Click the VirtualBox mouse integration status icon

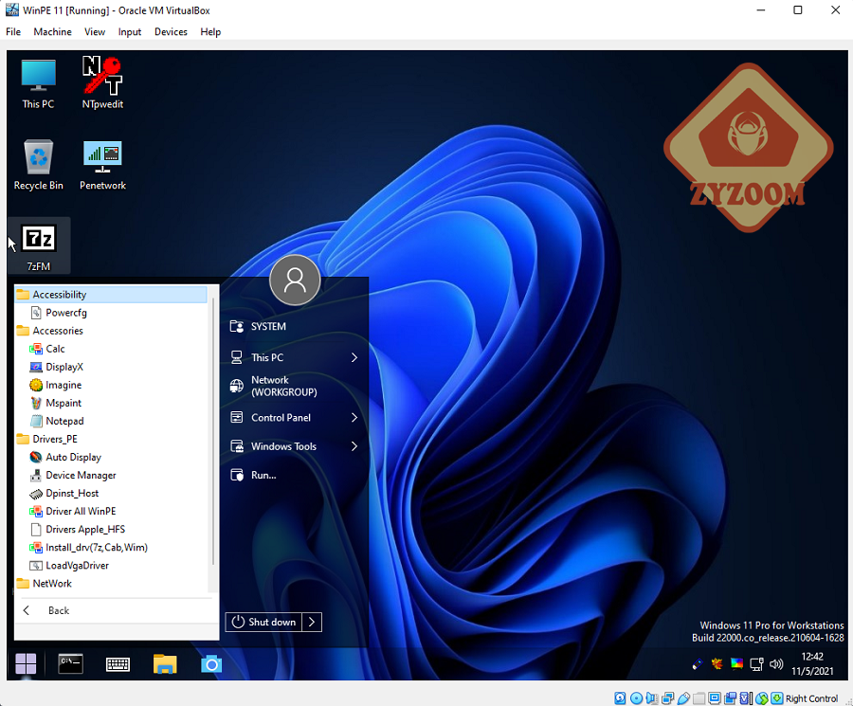[762, 697]
